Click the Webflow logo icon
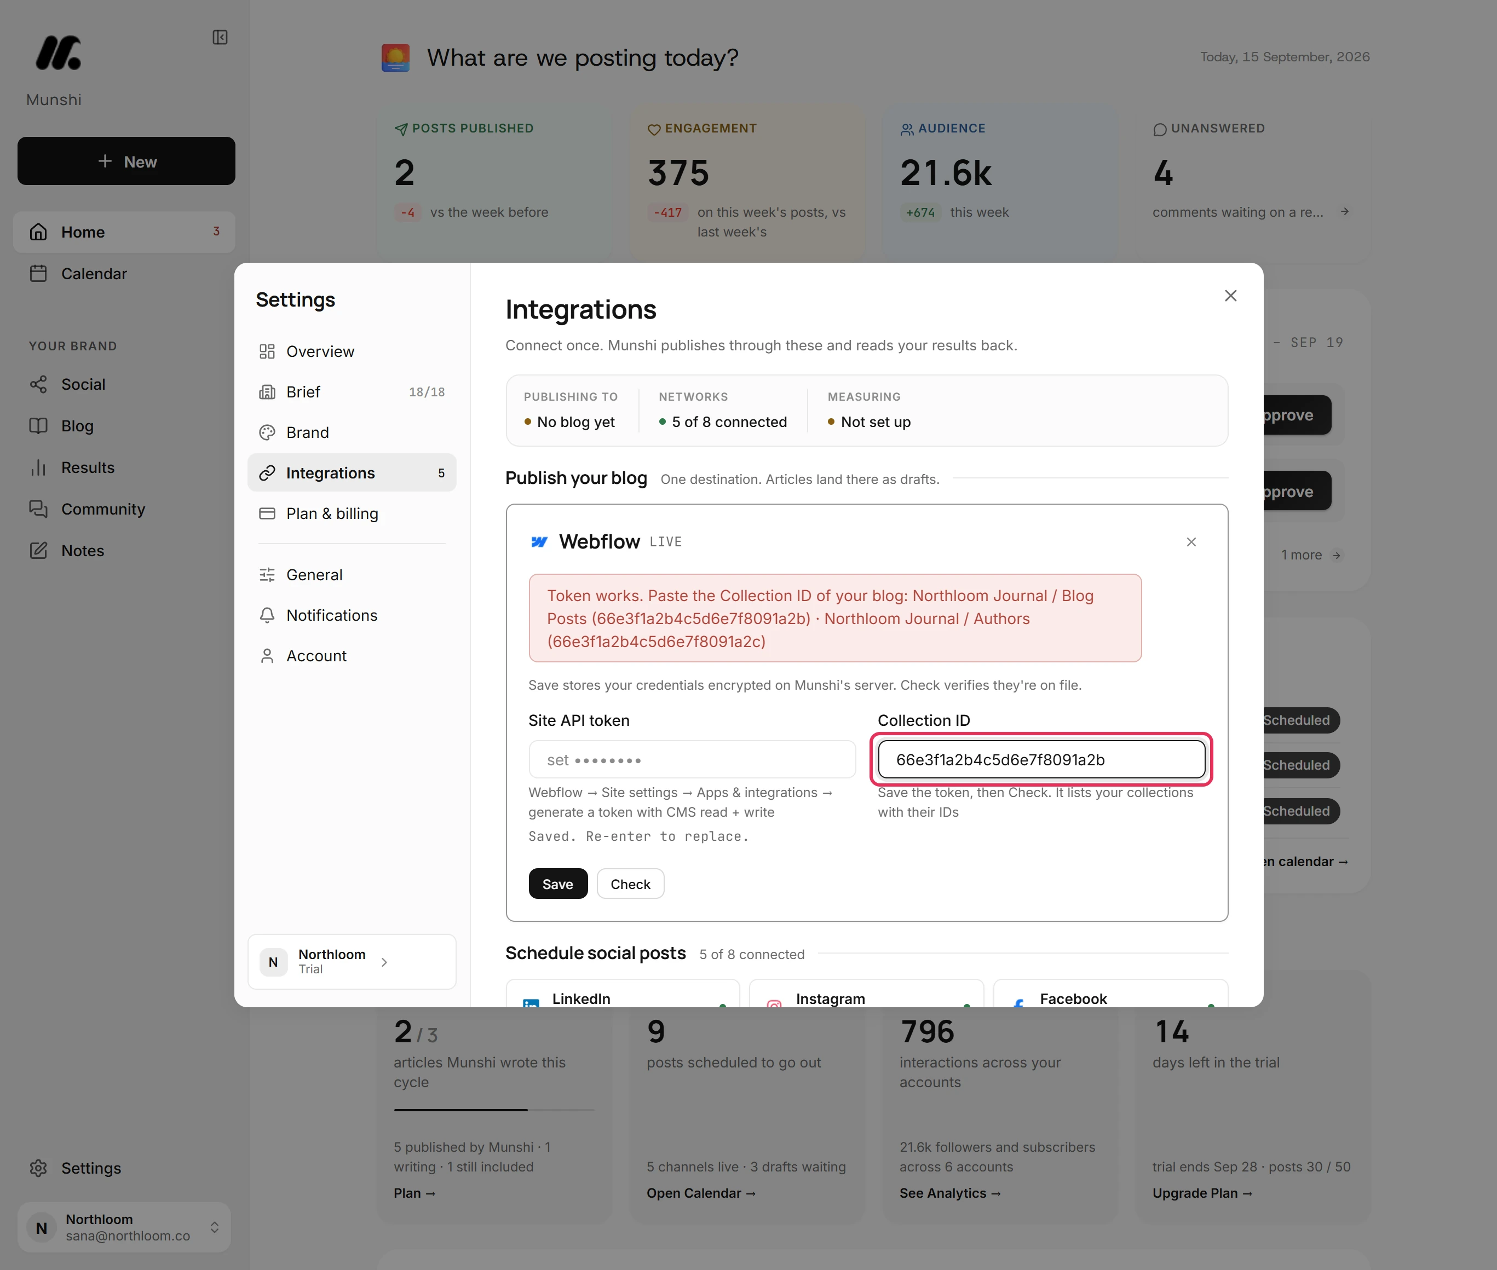Viewport: 1497px width, 1270px height. (539, 542)
